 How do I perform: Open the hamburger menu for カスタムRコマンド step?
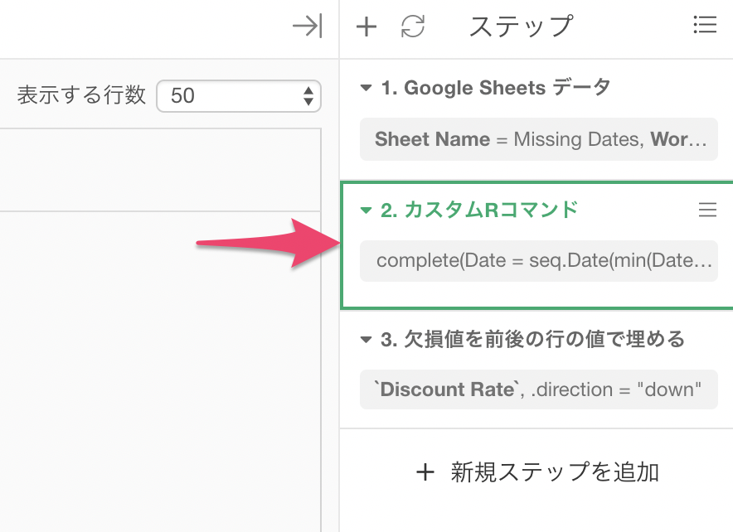tap(708, 210)
